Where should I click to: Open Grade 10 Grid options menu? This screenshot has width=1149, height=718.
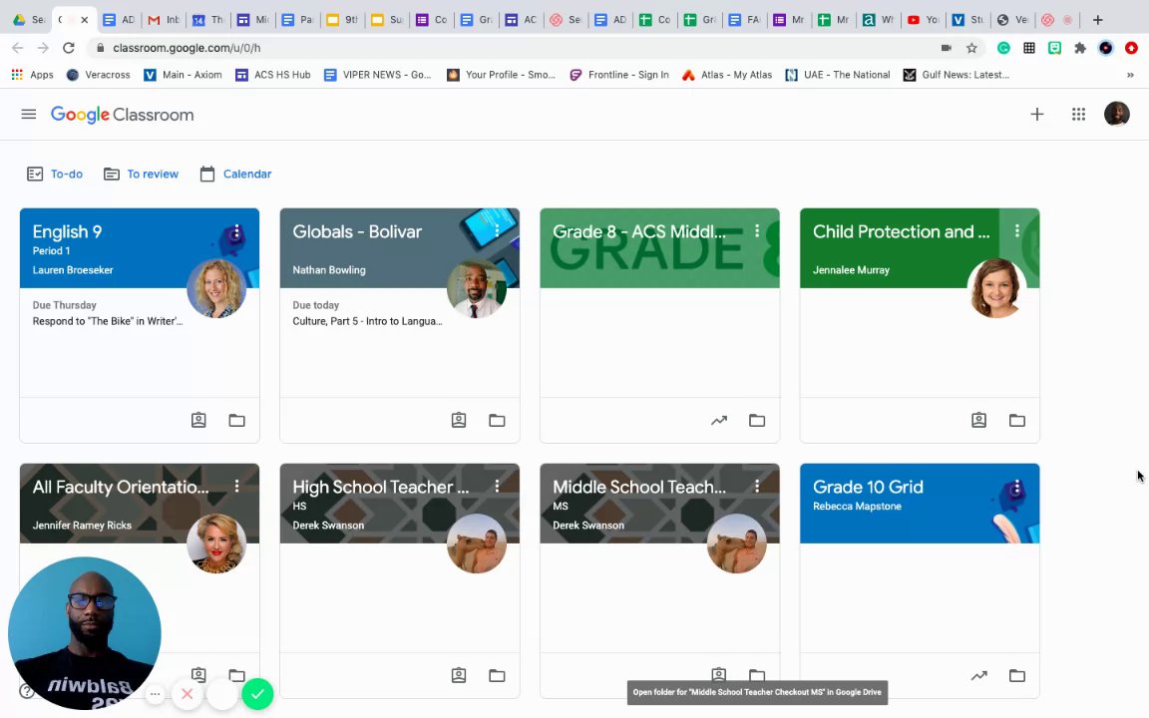point(1017,487)
